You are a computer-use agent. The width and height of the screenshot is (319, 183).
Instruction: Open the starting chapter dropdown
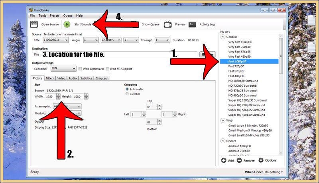(131, 40)
